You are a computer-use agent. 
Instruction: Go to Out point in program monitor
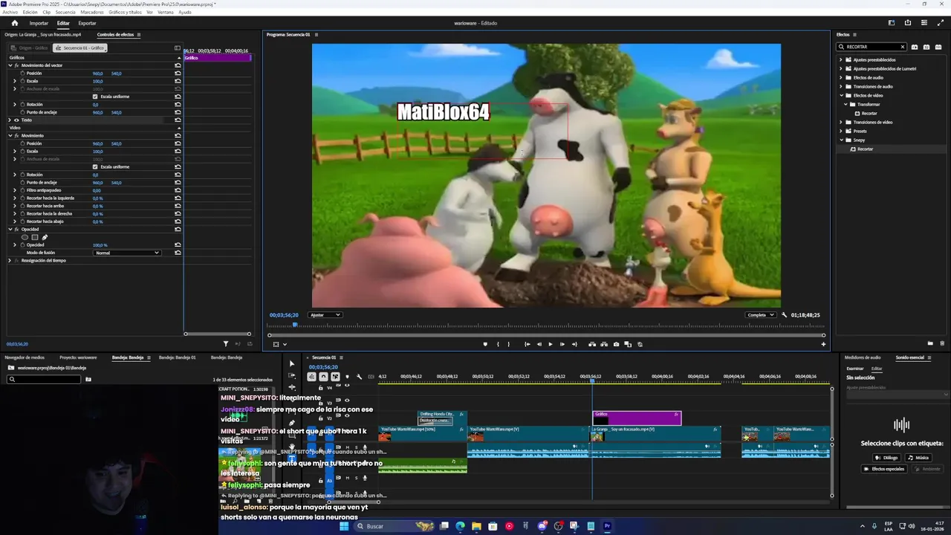tap(574, 344)
